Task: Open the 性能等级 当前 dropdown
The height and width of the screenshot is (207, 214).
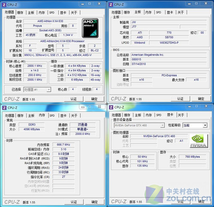Action: (x=195, y=126)
